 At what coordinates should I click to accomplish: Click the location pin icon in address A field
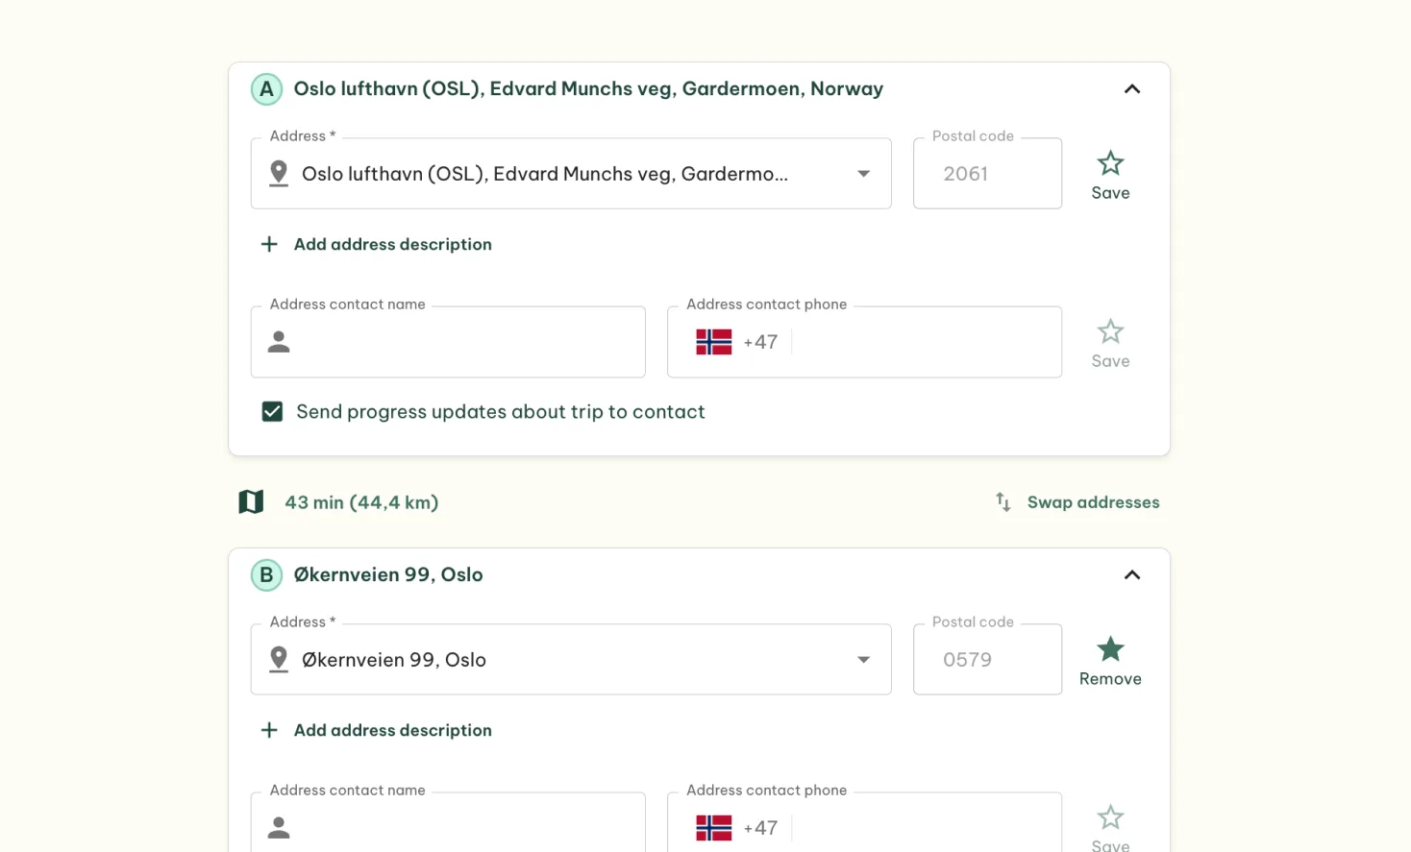279,173
